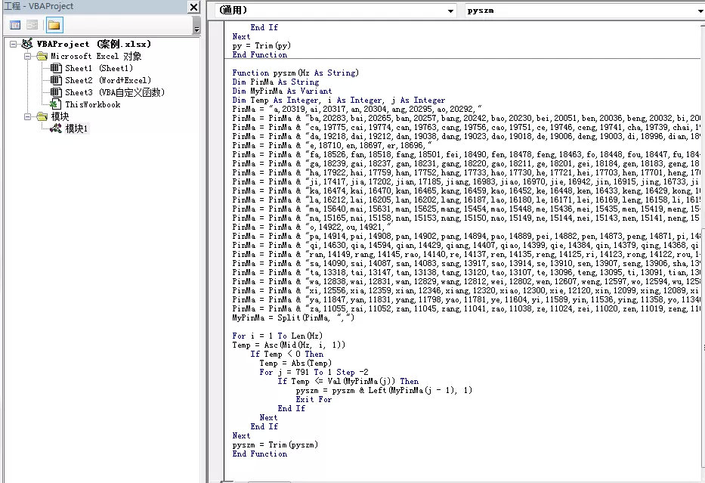705x483 pixels.
Task: Click the VBAProject root project icon
Action: pos(28,44)
